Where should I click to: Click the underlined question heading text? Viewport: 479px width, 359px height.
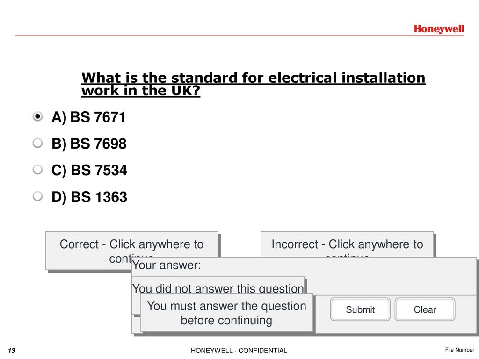point(253,84)
